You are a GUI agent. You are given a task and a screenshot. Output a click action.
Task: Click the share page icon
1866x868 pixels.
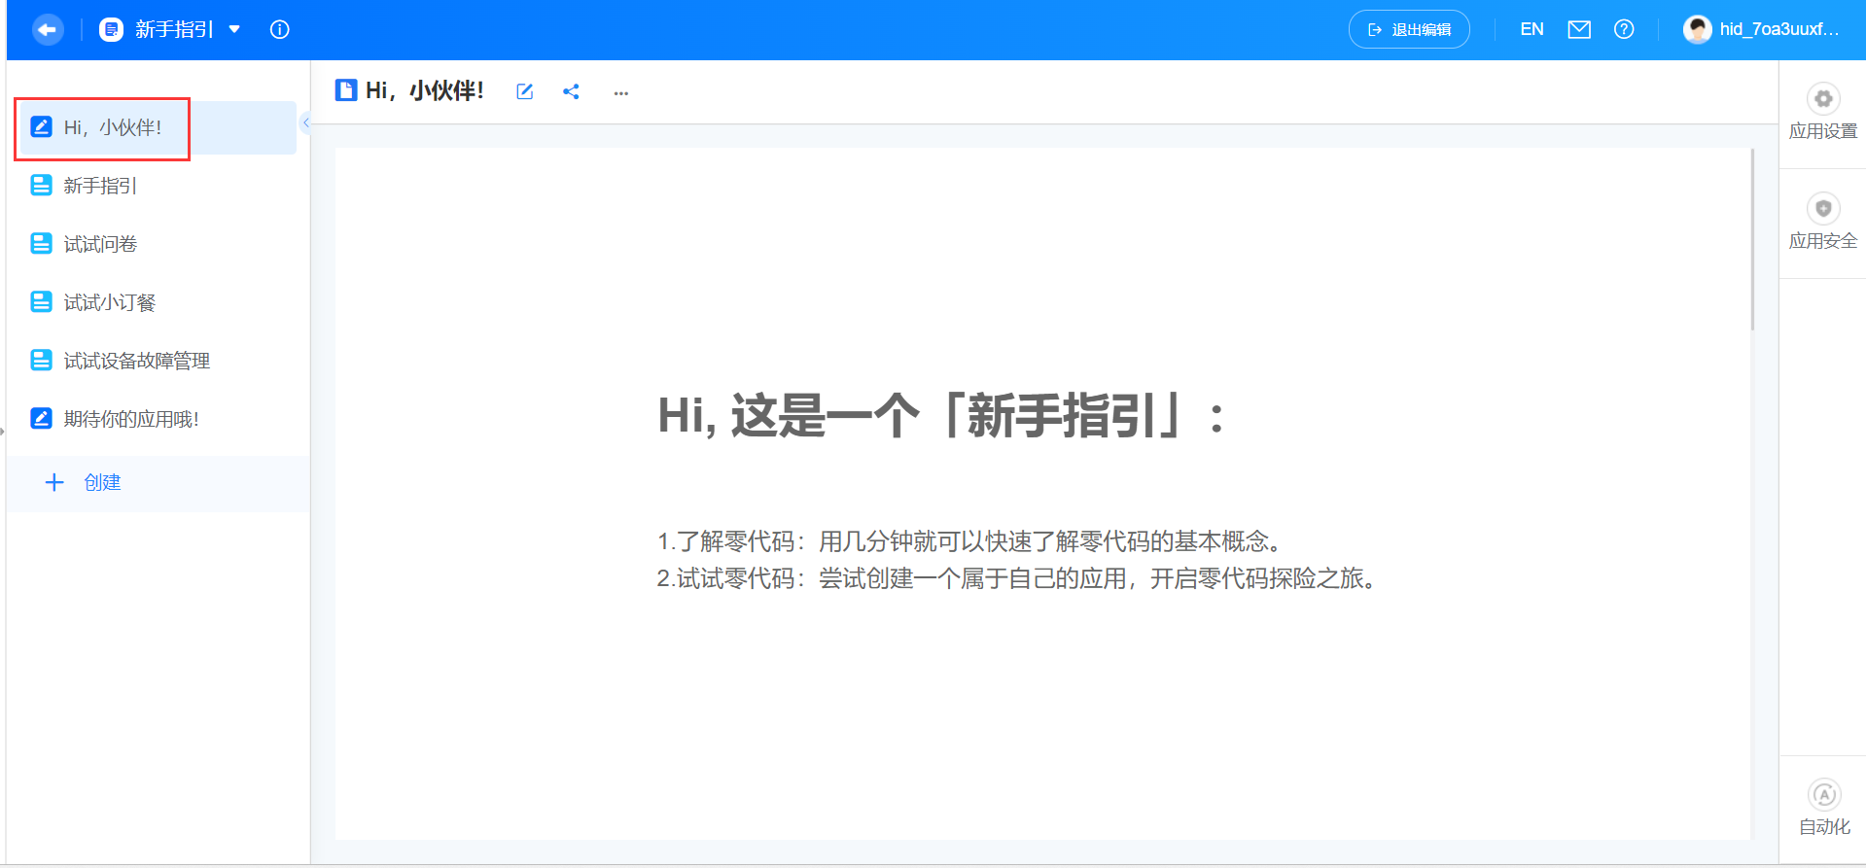coord(571,91)
